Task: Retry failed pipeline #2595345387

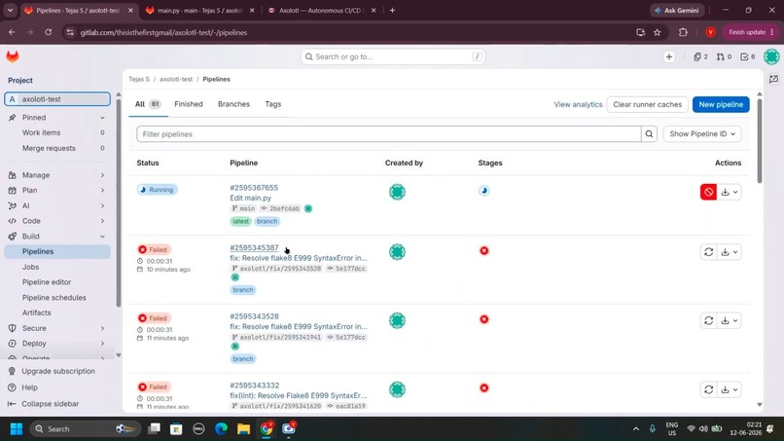Action: [708, 252]
